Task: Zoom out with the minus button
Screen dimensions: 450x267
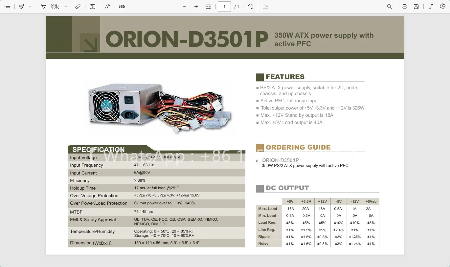Action: tap(185, 7)
